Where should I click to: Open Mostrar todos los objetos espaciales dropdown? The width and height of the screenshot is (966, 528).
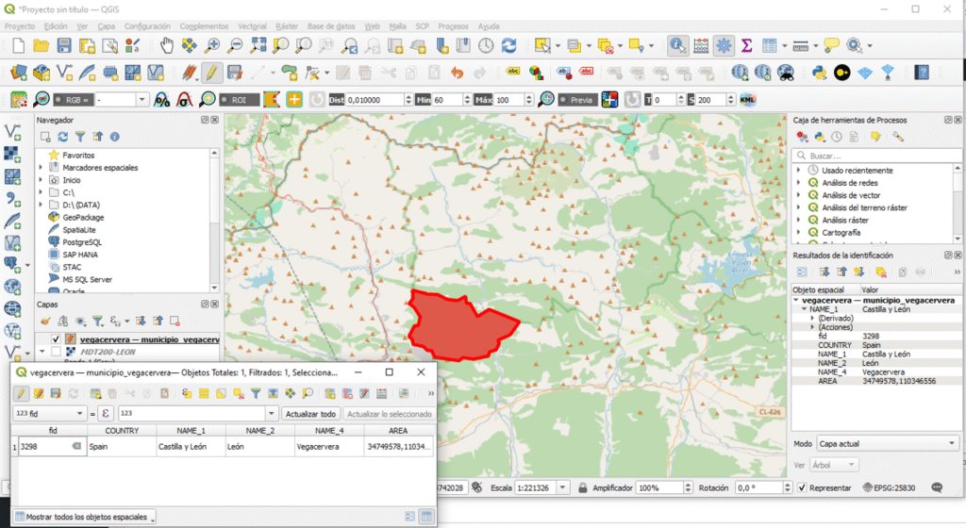(x=85, y=517)
